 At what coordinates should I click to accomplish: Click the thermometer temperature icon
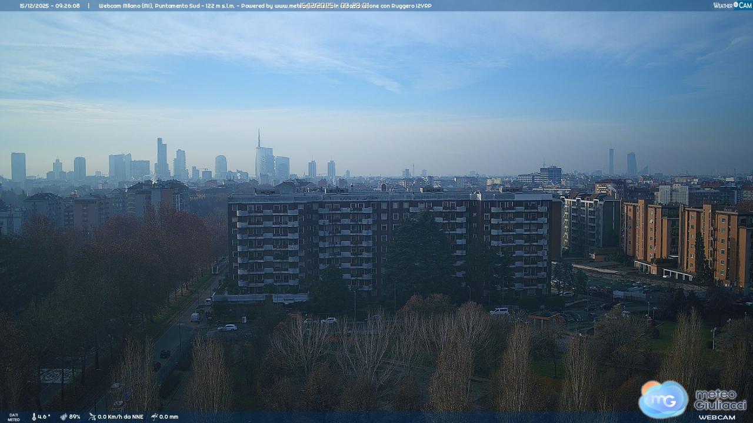click(34, 417)
